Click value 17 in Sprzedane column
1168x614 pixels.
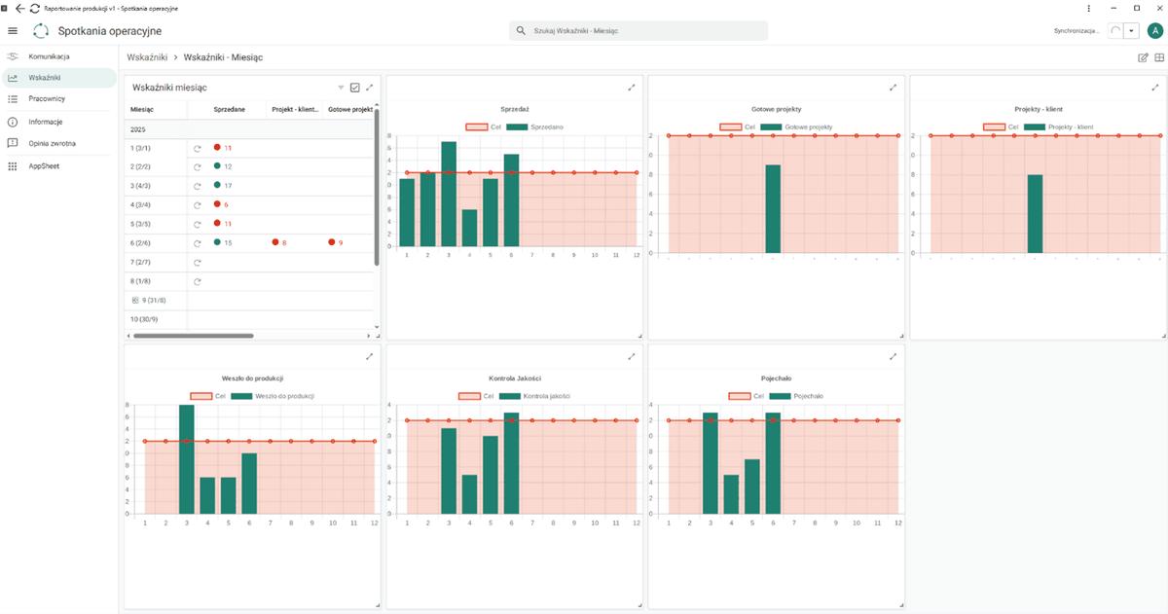click(228, 186)
